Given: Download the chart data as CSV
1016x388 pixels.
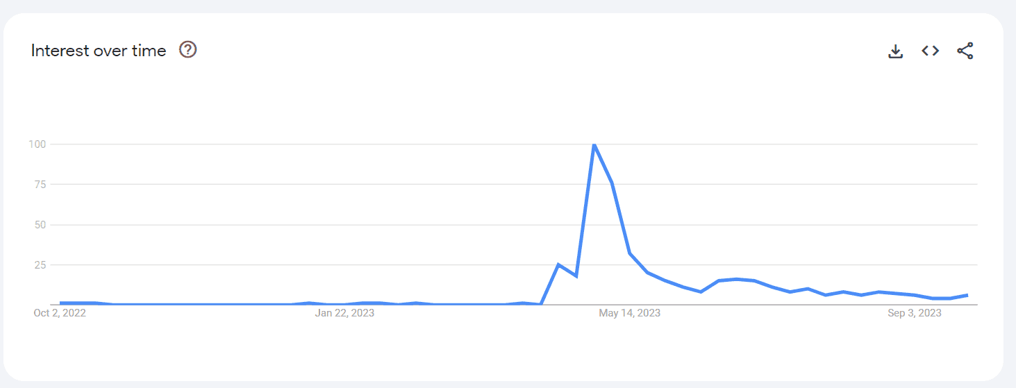Looking at the screenshot, I should (896, 51).
